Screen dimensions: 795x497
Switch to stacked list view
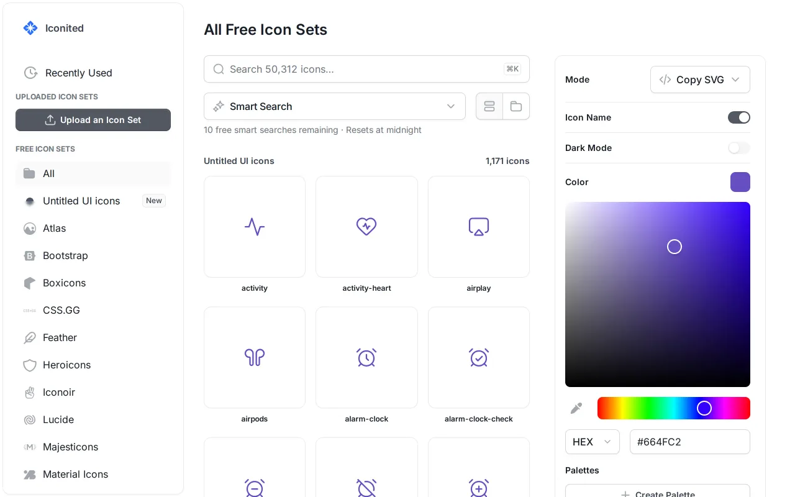pos(489,106)
